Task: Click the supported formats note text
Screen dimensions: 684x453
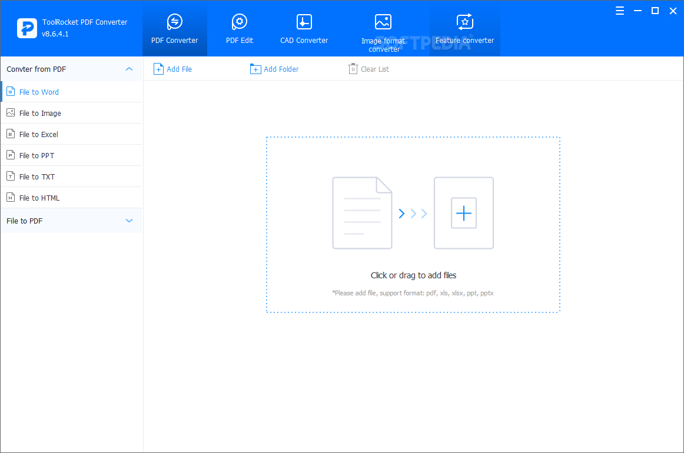Action: click(413, 293)
